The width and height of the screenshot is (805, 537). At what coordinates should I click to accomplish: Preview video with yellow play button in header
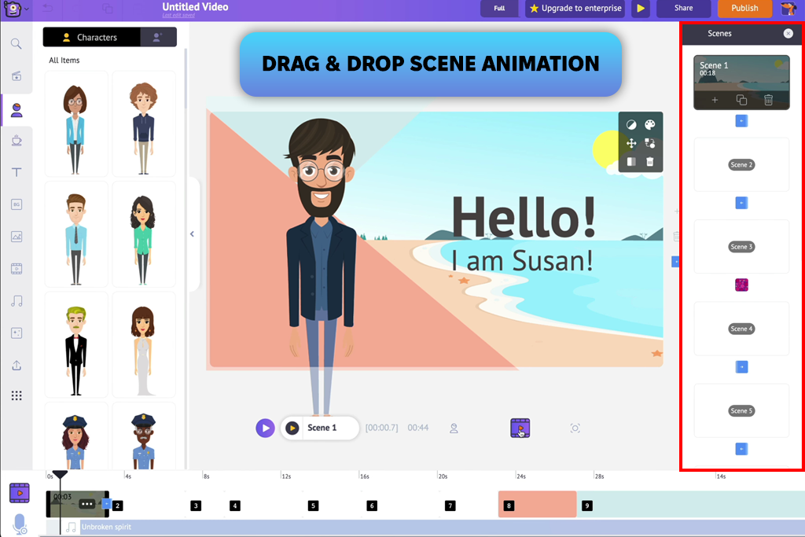[x=641, y=8]
